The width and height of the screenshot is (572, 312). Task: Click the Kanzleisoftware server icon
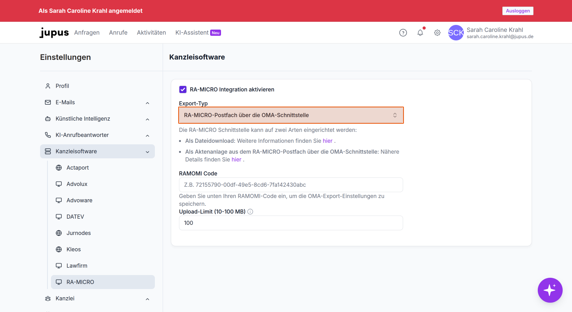(48, 151)
